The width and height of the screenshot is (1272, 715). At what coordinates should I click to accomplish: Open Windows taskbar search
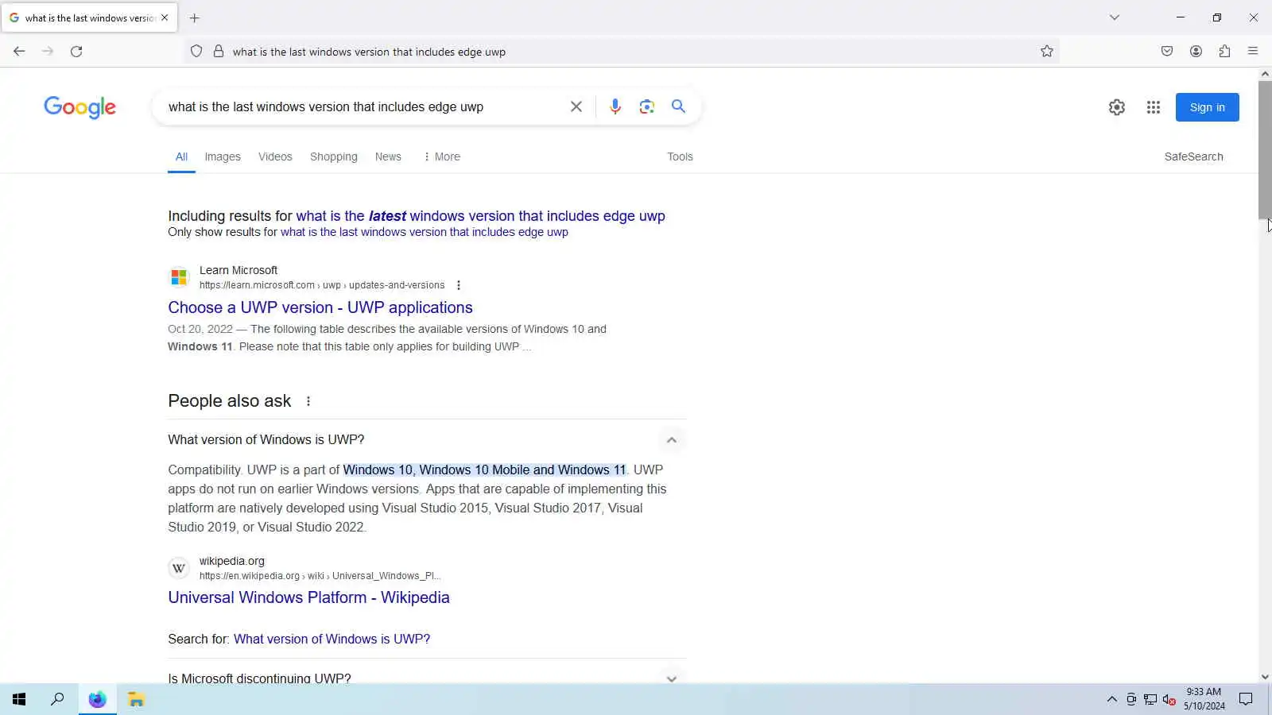[x=57, y=699]
